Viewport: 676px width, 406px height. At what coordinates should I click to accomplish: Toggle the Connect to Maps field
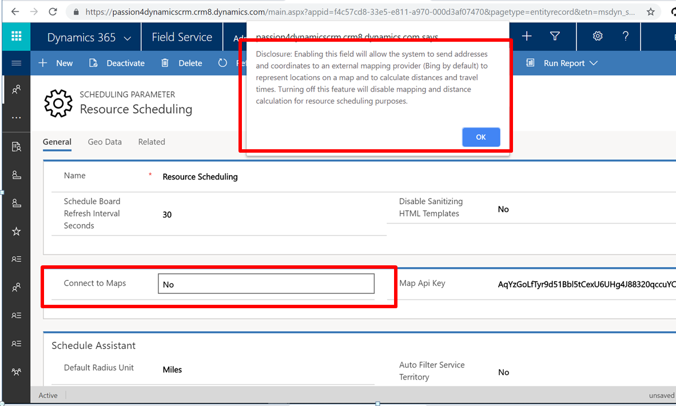(x=266, y=284)
